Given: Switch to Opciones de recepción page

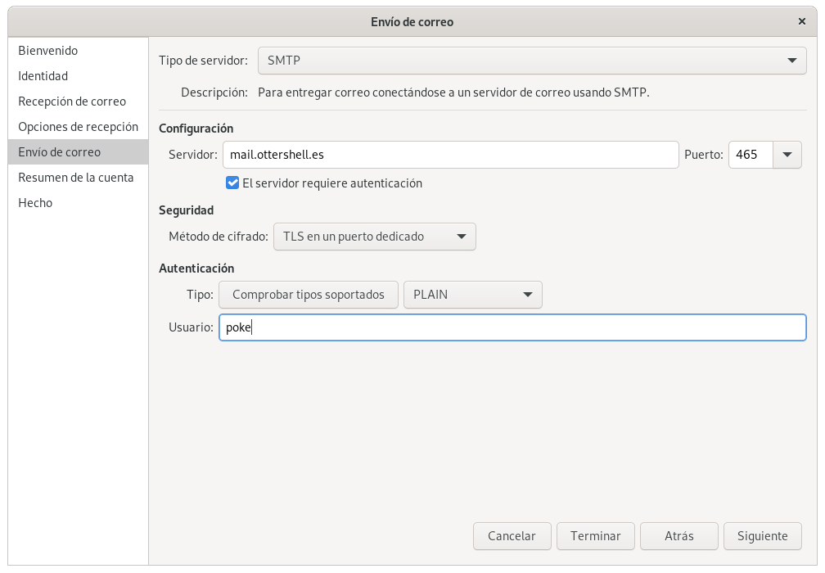Looking at the screenshot, I should click(78, 127).
